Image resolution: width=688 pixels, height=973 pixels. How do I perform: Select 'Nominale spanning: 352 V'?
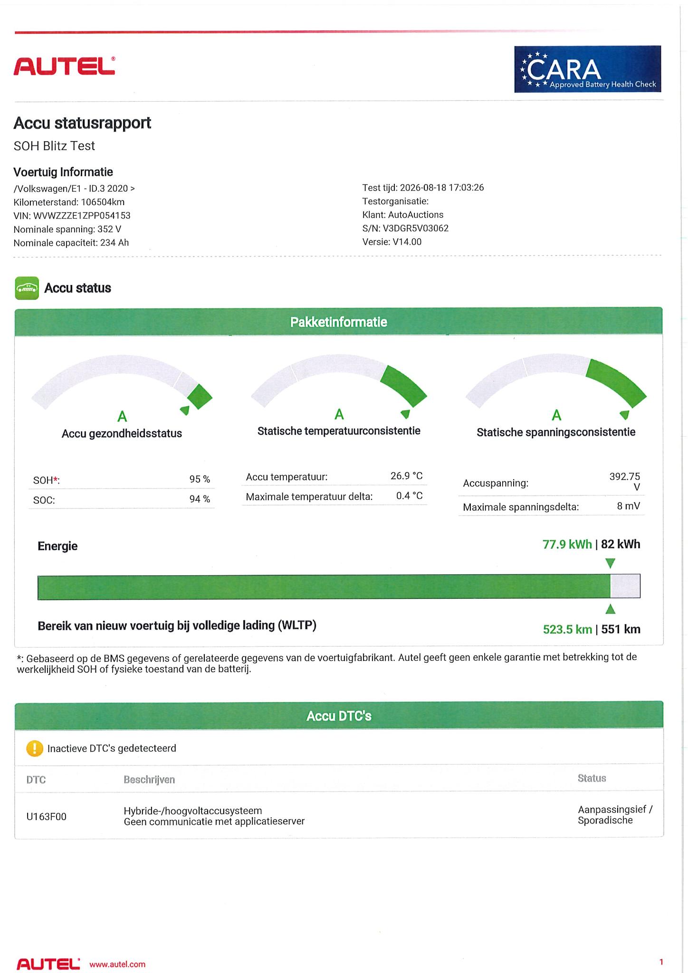67,229
